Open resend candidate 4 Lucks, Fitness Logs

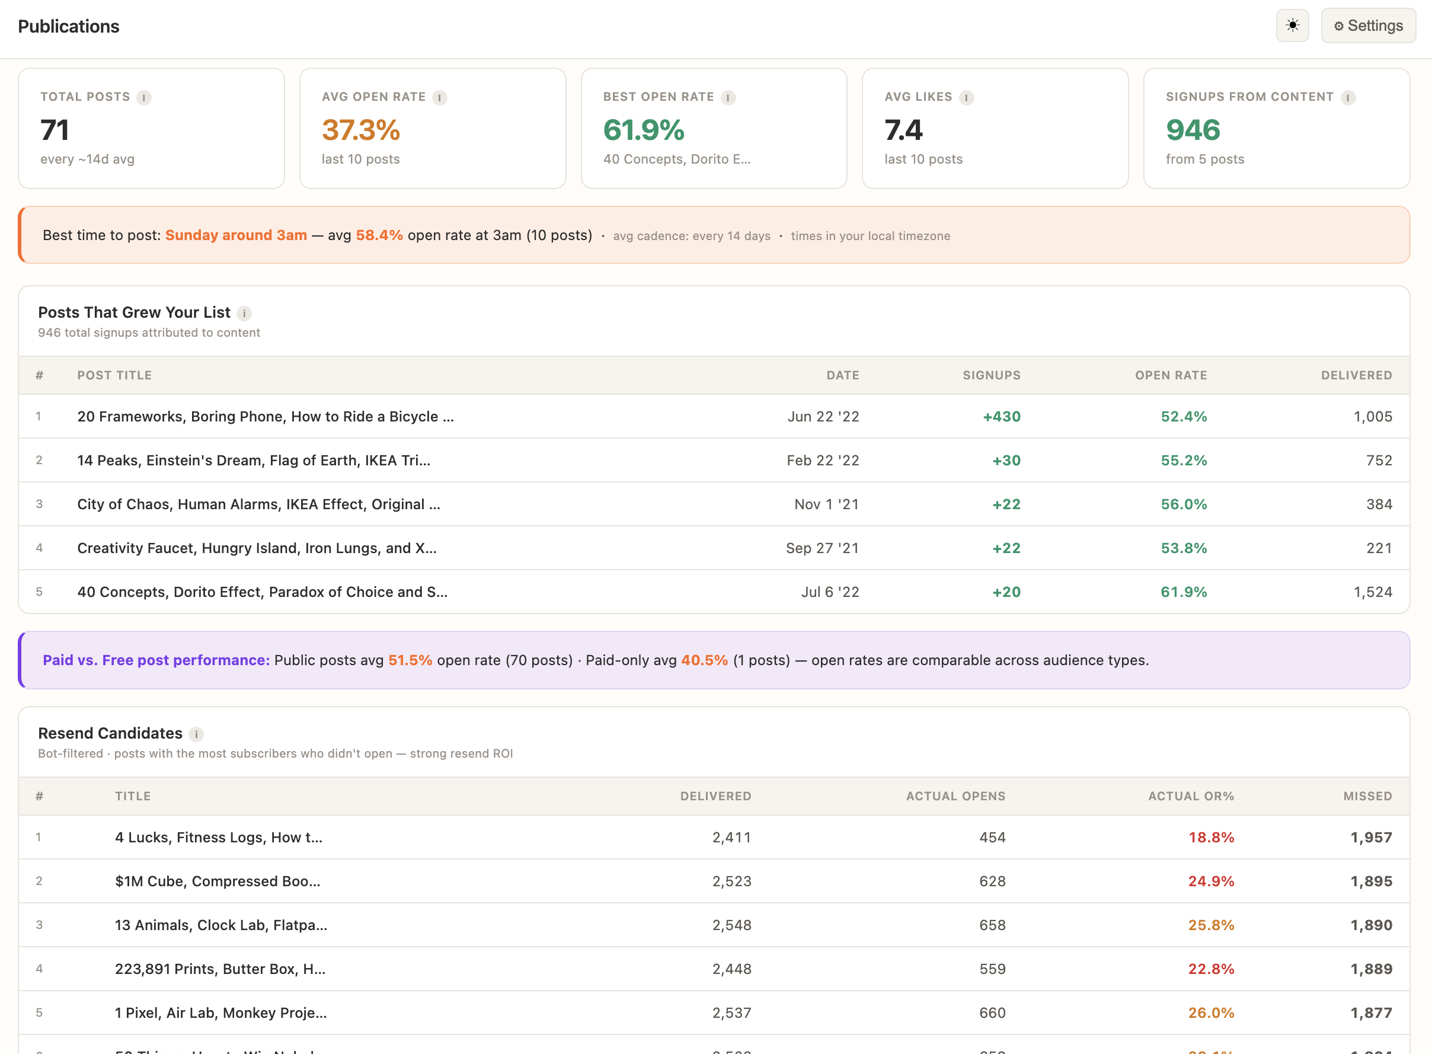click(218, 837)
